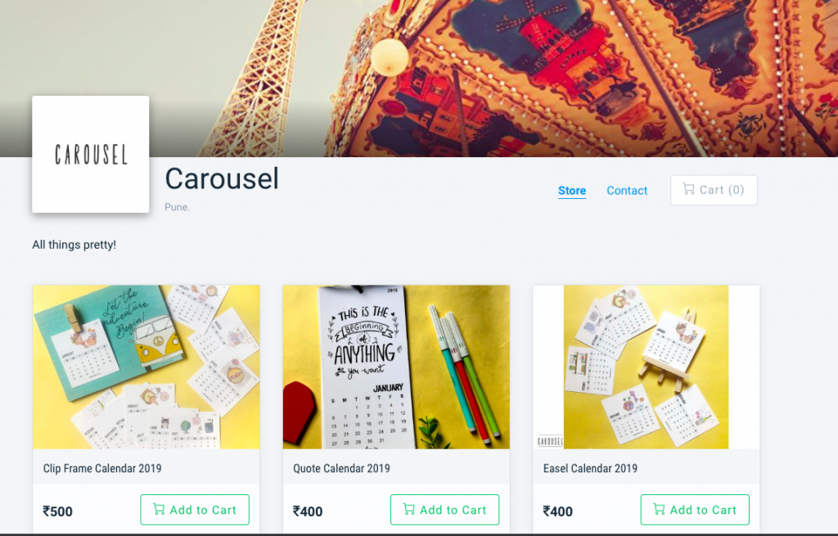Click the Quote Calendar 2019 title
Viewport: 838px width, 536px height.
coord(341,469)
